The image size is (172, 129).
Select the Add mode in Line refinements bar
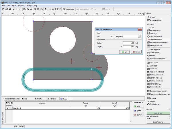(x=24, y=99)
